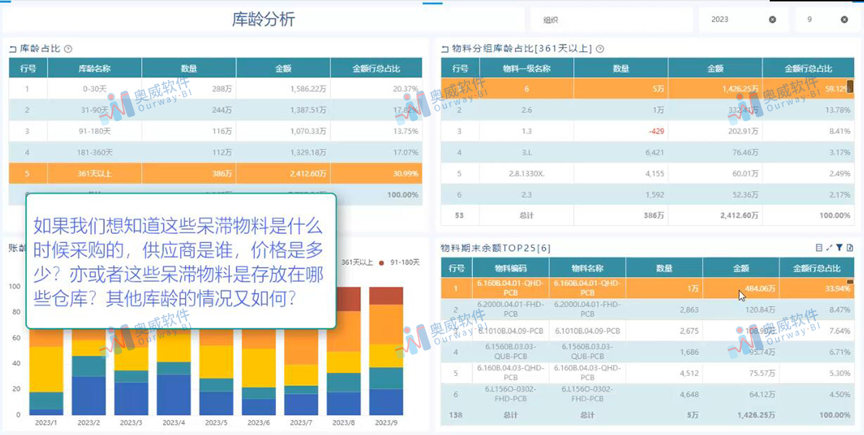Clear the month 9 filter with its x icon

click(x=845, y=19)
